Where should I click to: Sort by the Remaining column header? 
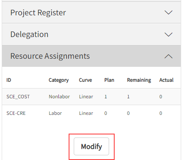click(139, 80)
